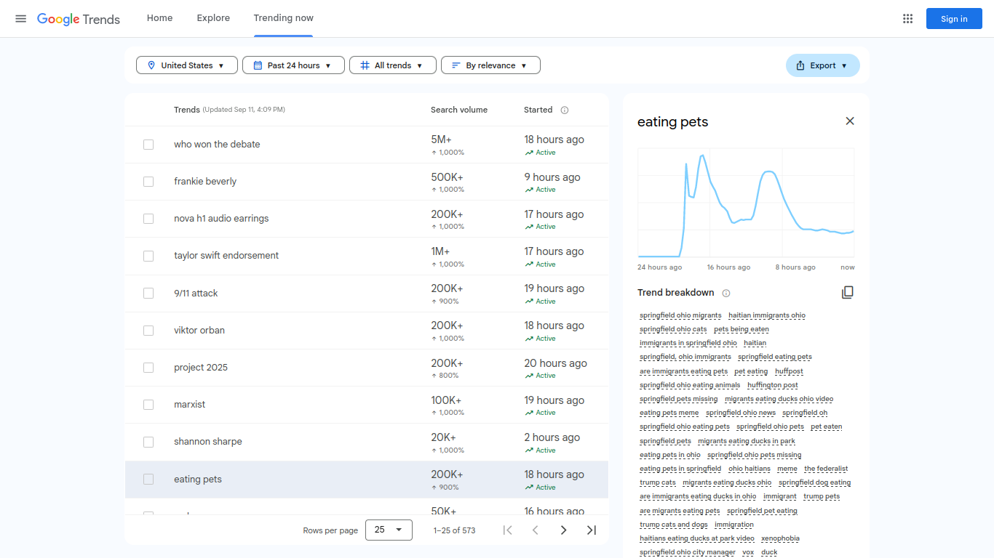Click the hashtag icon in All trends filter

click(x=365, y=65)
